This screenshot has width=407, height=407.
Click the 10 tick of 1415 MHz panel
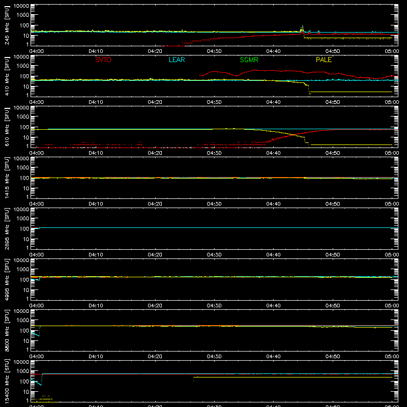click(x=26, y=188)
